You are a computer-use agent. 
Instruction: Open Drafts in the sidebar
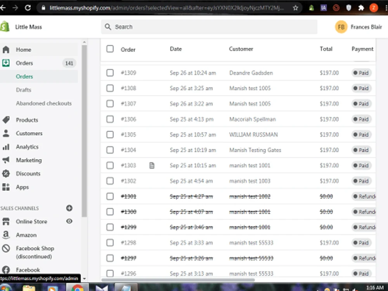24,90
